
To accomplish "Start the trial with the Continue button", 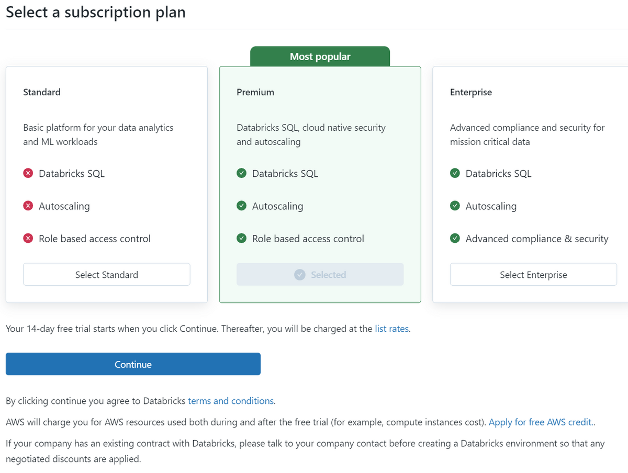I will [133, 364].
